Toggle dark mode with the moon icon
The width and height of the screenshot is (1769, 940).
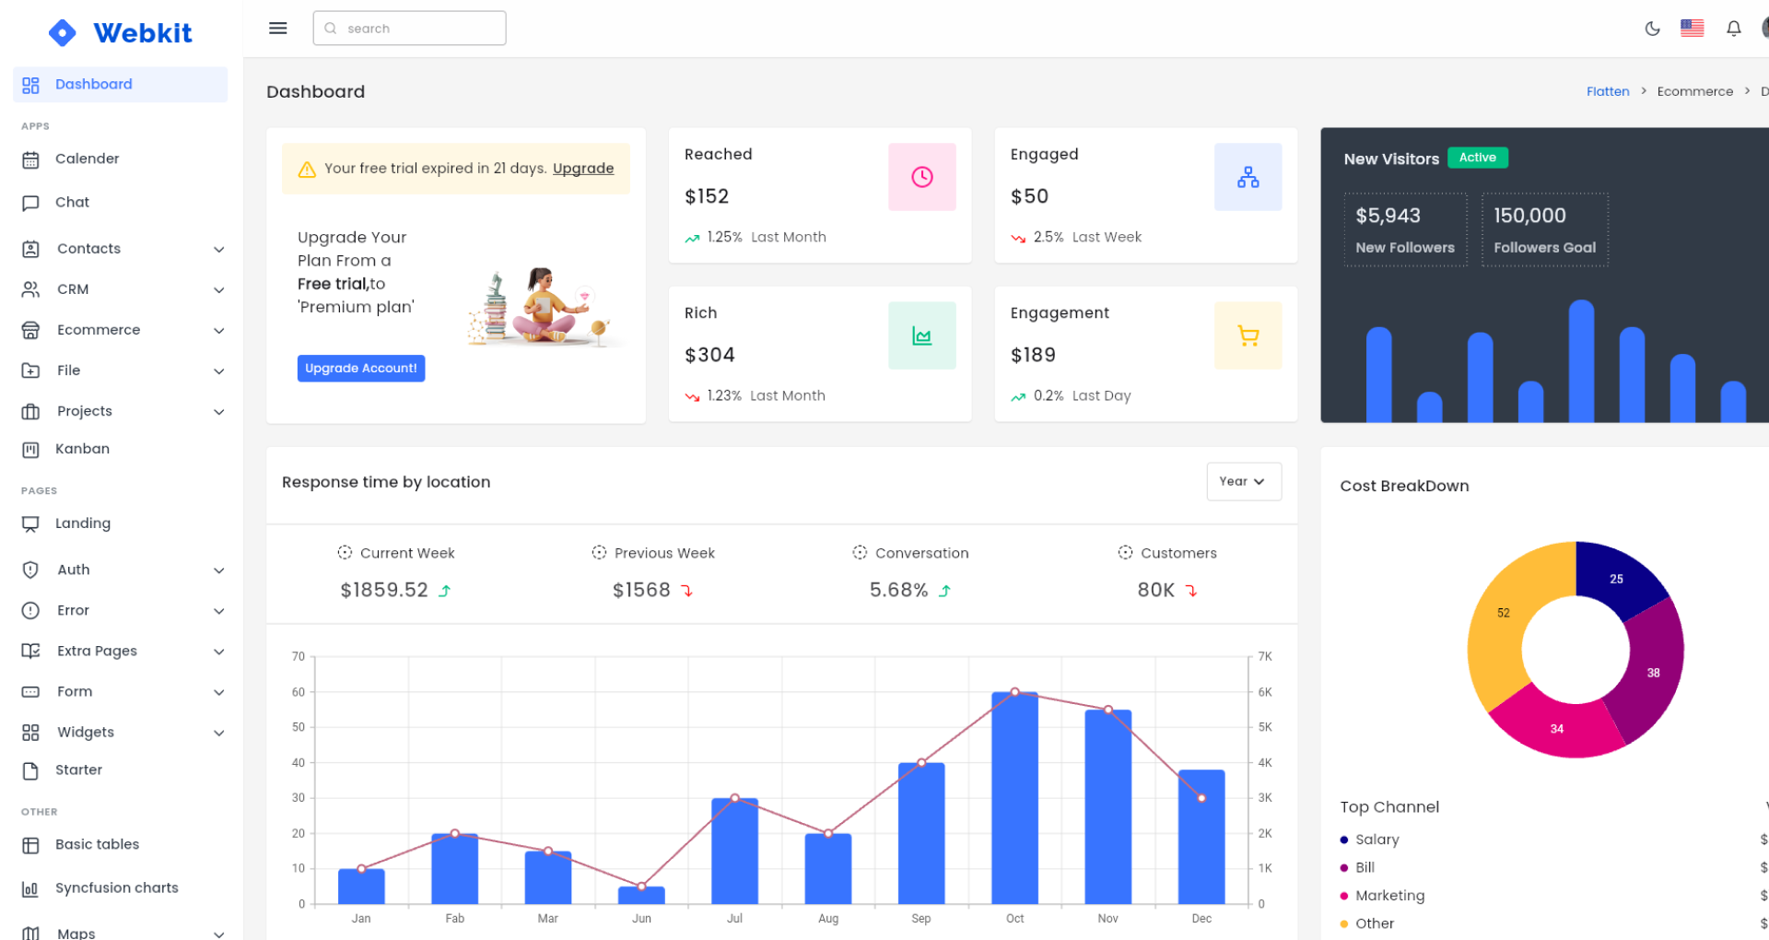pyautogui.click(x=1652, y=29)
